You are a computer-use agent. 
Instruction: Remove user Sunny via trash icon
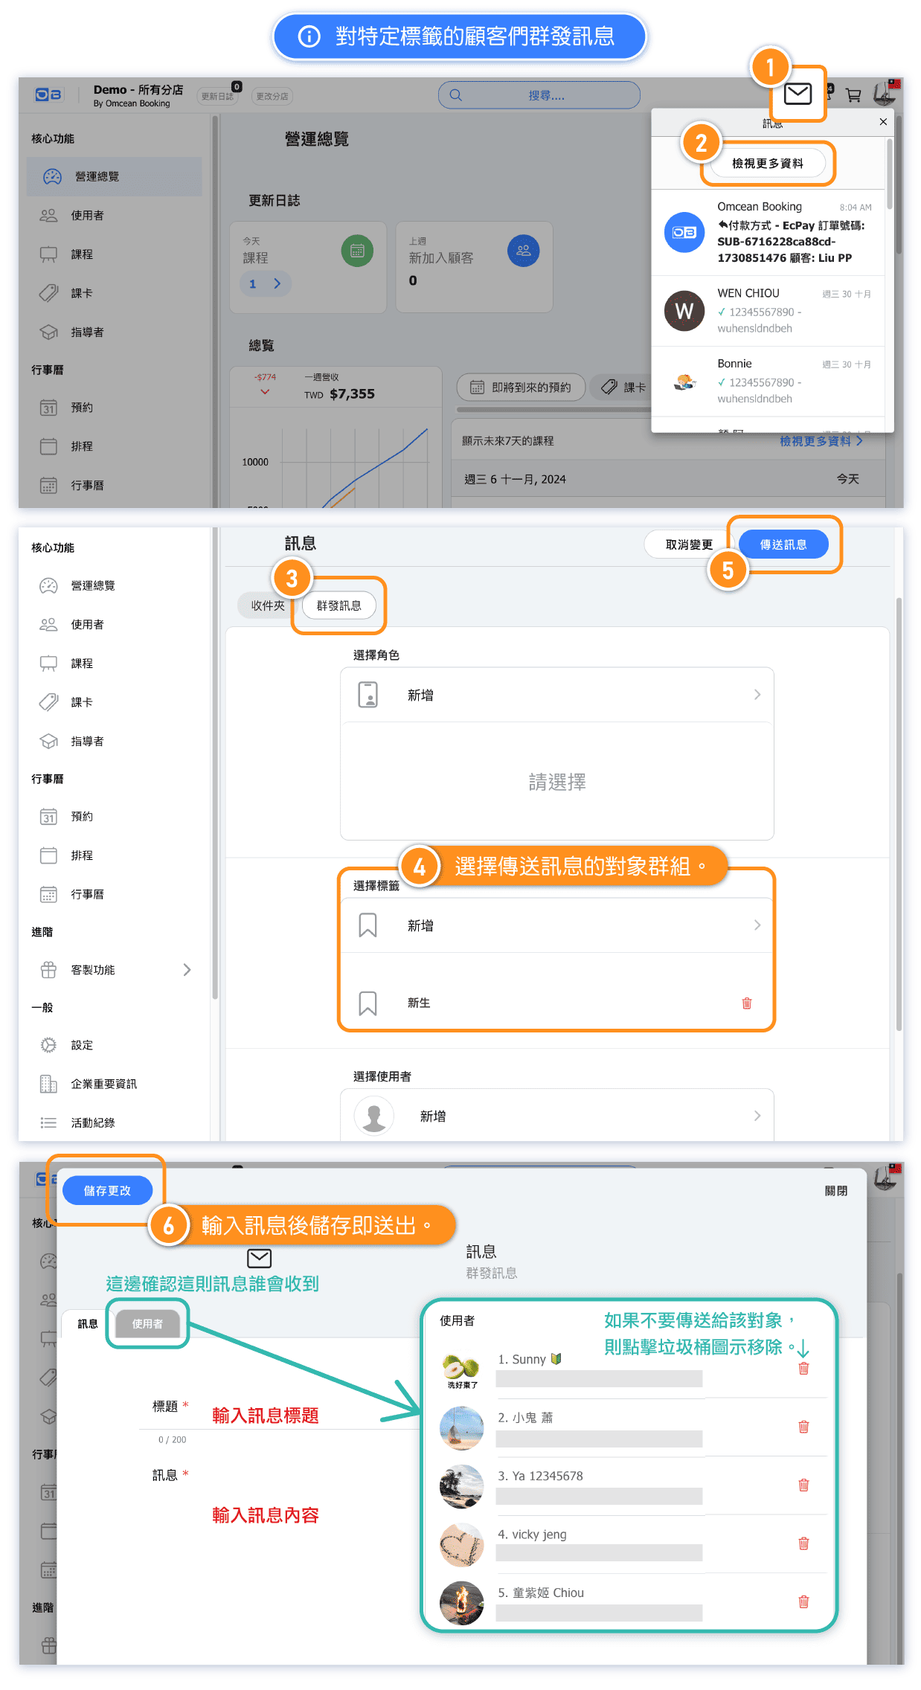(x=803, y=1369)
